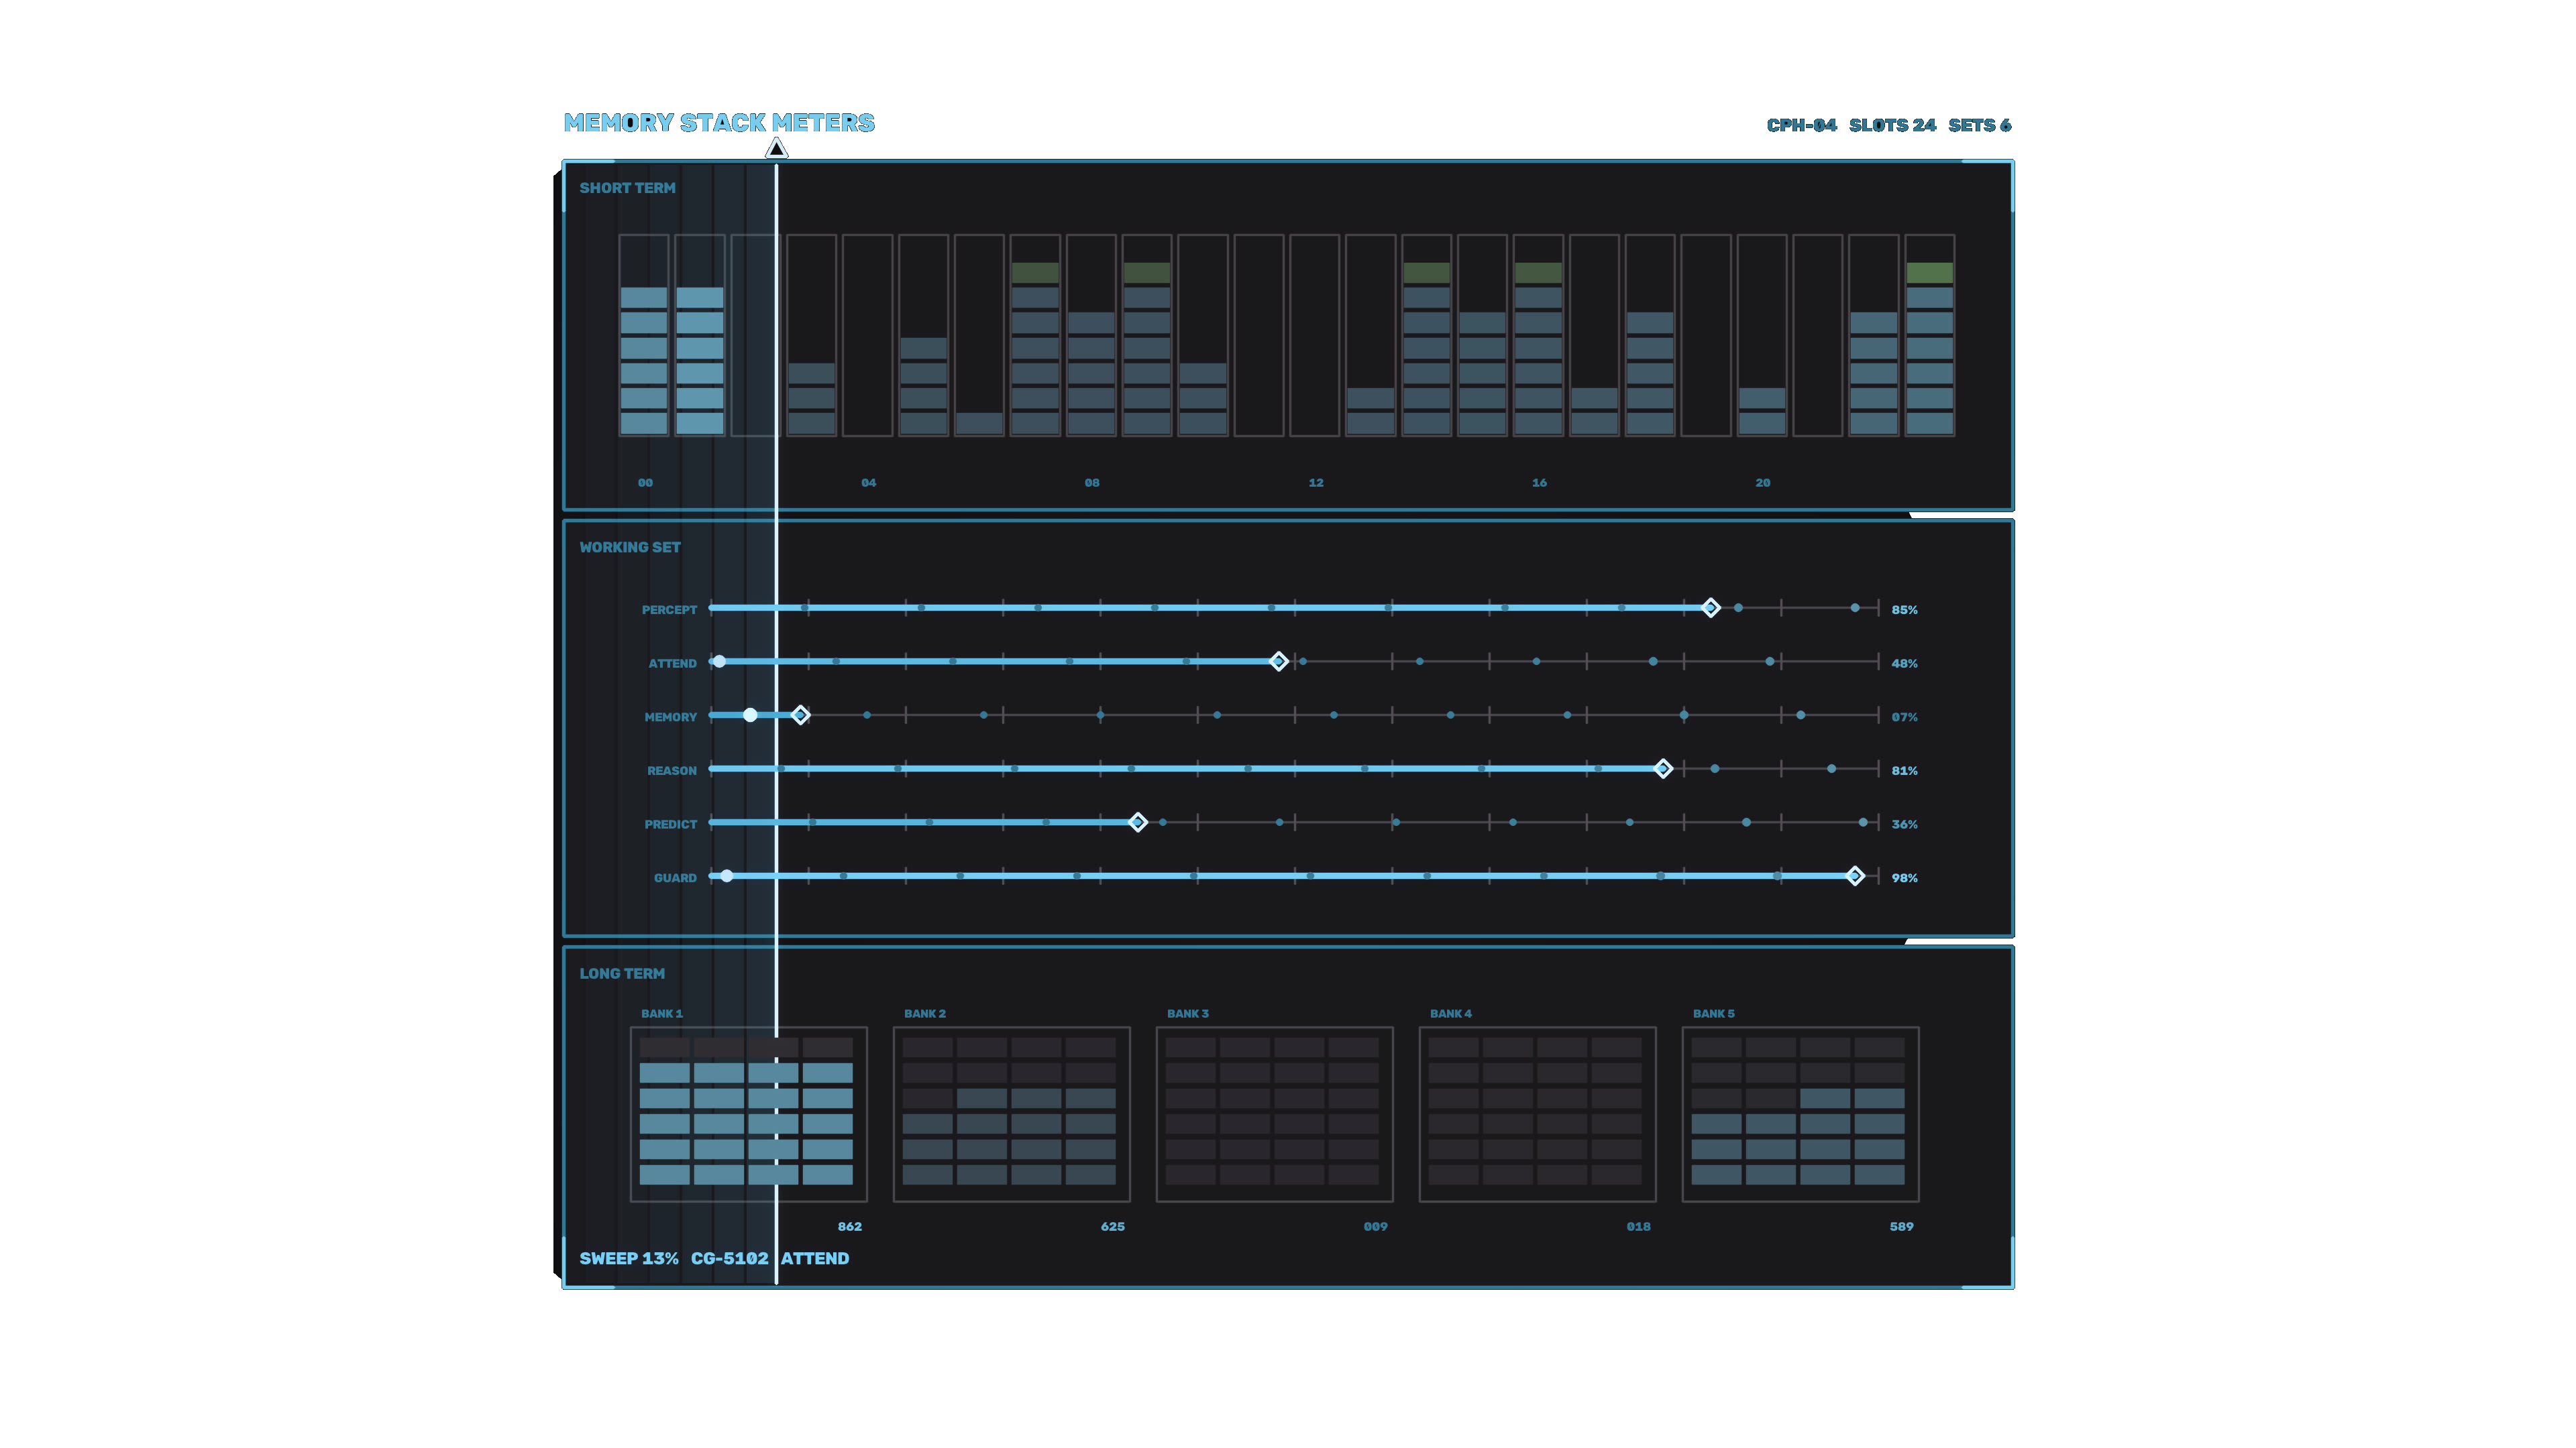Image resolution: width=2576 pixels, height=1448 pixels.
Task: Click the PREDICT row label
Action: pos(670,825)
